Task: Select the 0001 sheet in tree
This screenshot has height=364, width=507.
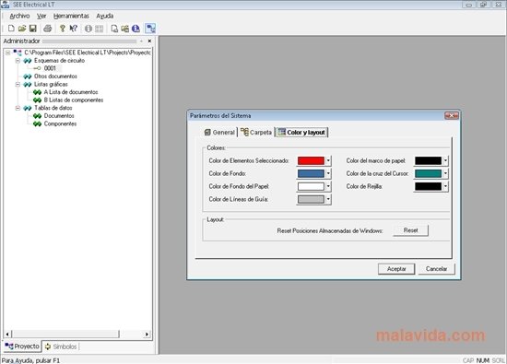Action: pyautogui.click(x=50, y=68)
